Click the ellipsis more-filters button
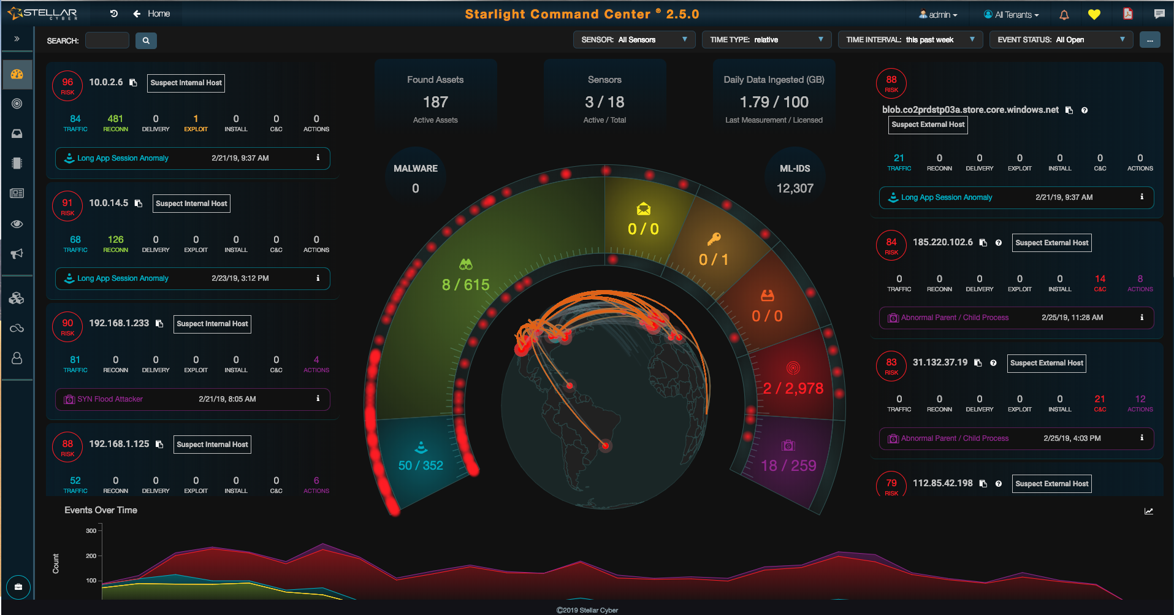Viewport: 1174px width, 615px height. coord(1149,40)
